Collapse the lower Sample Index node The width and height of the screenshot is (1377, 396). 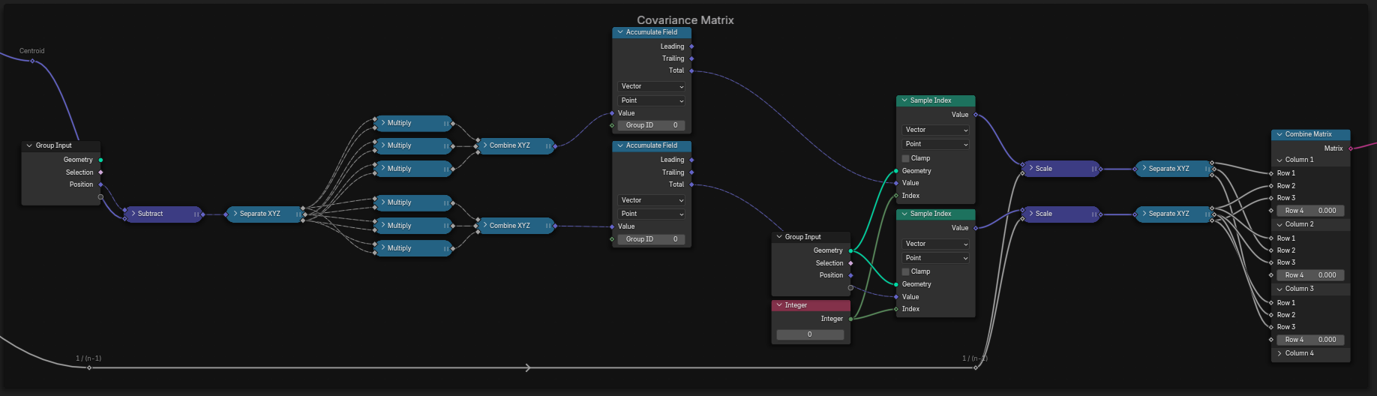pyautogui.click(x=904, y=214)
